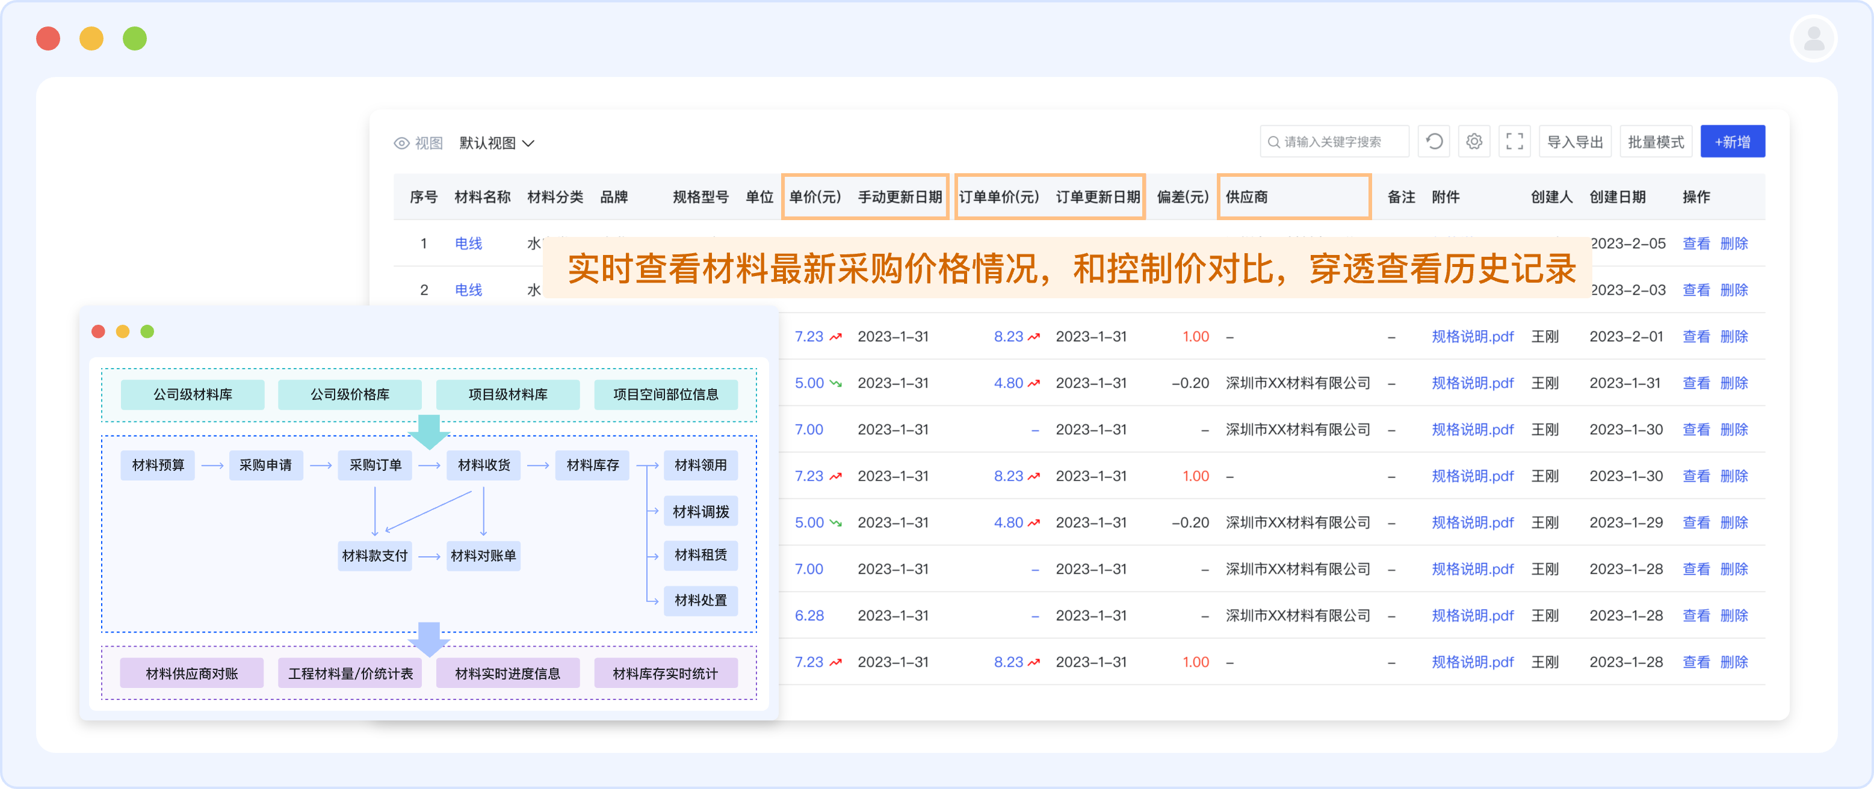Click the 项目级材料库 box

coord(508,395)
